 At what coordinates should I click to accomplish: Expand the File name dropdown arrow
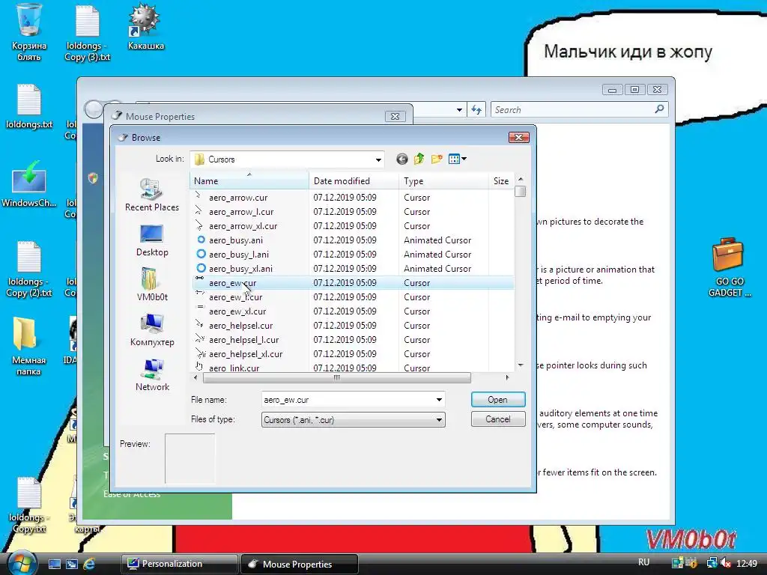439,400
